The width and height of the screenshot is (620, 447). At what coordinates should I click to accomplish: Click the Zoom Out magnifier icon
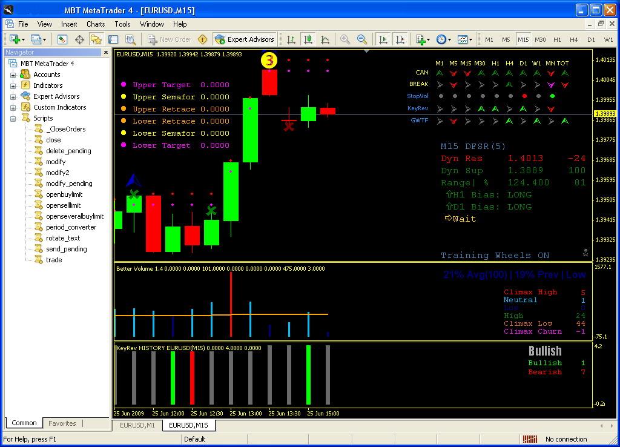coord(362,39)
